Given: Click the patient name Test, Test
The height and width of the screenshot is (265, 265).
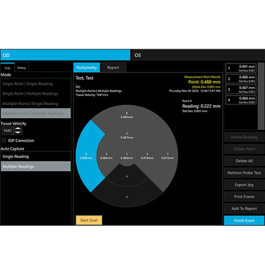Looking at the screenshot, I should coord(84,78).
